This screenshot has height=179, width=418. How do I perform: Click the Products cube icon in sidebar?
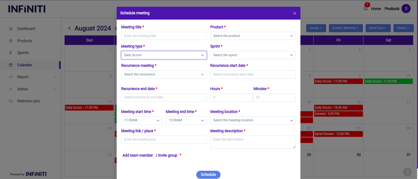coord(11,41)
